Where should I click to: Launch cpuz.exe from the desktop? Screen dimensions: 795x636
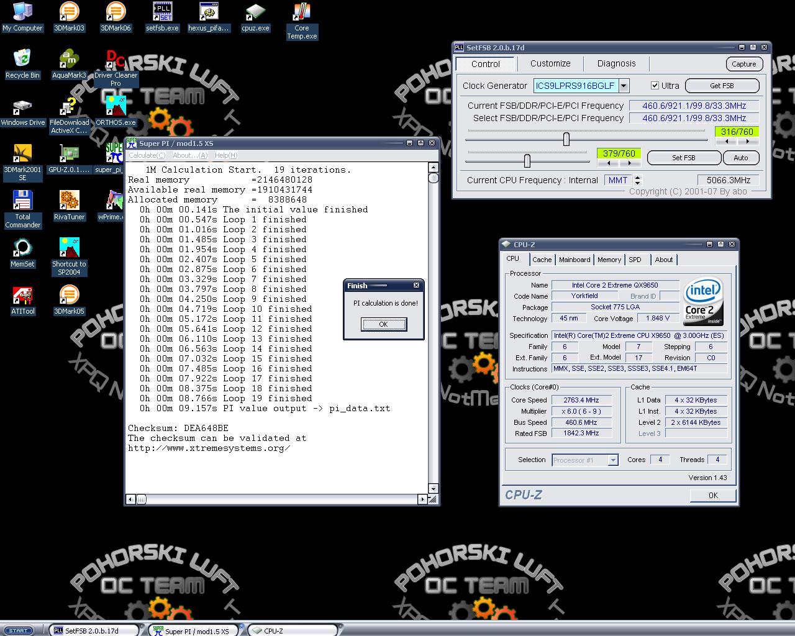tap(255, 17)
